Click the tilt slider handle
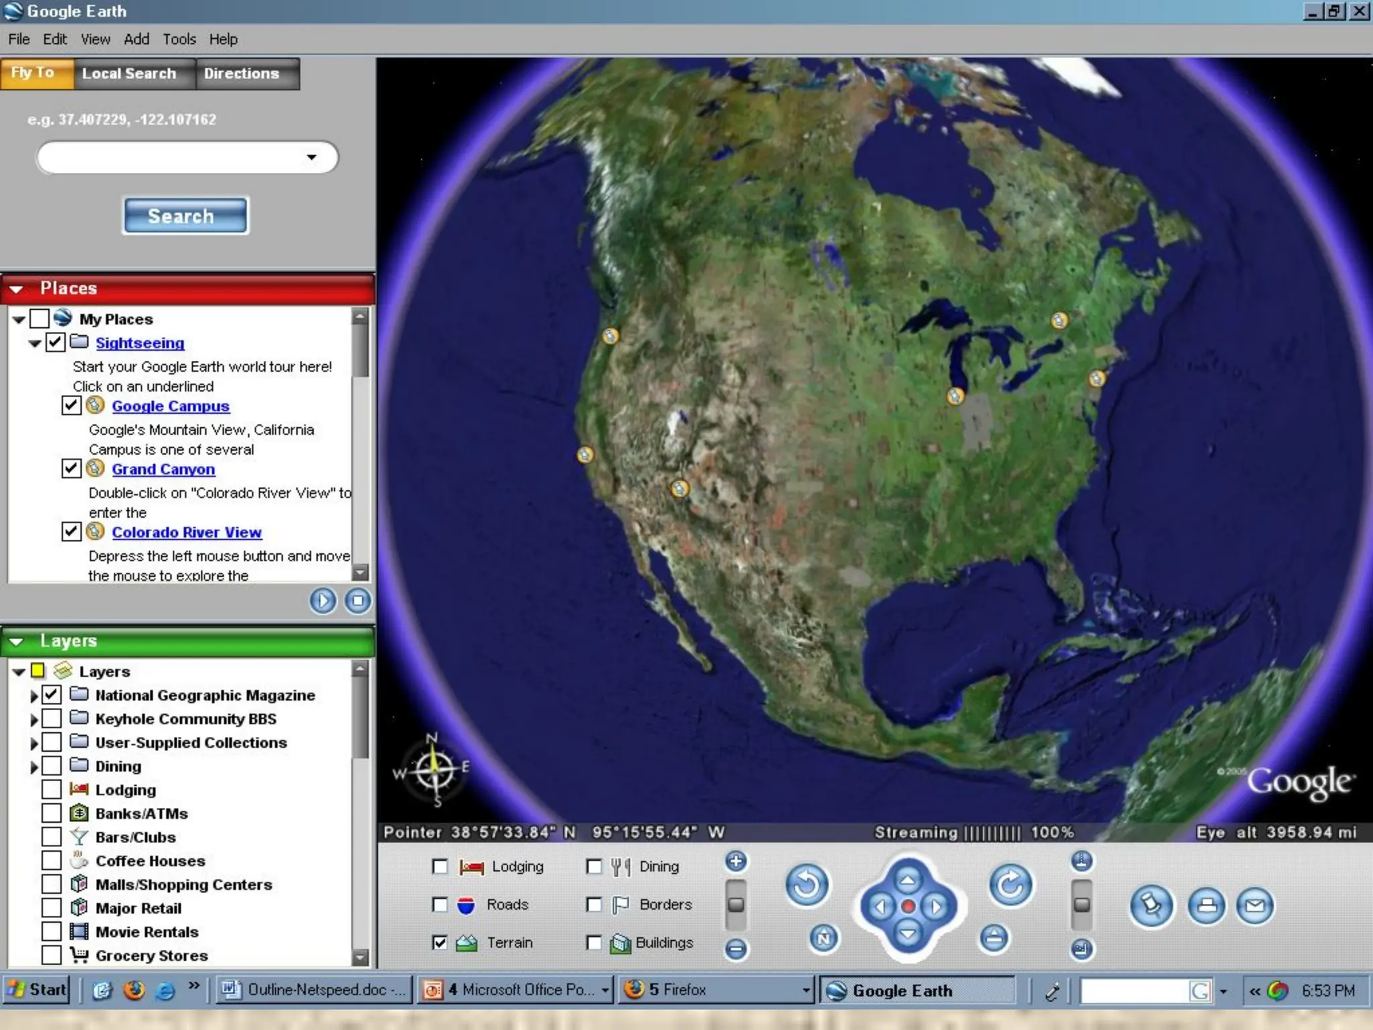The image size is (1373, 1030). click(1081, 905)
